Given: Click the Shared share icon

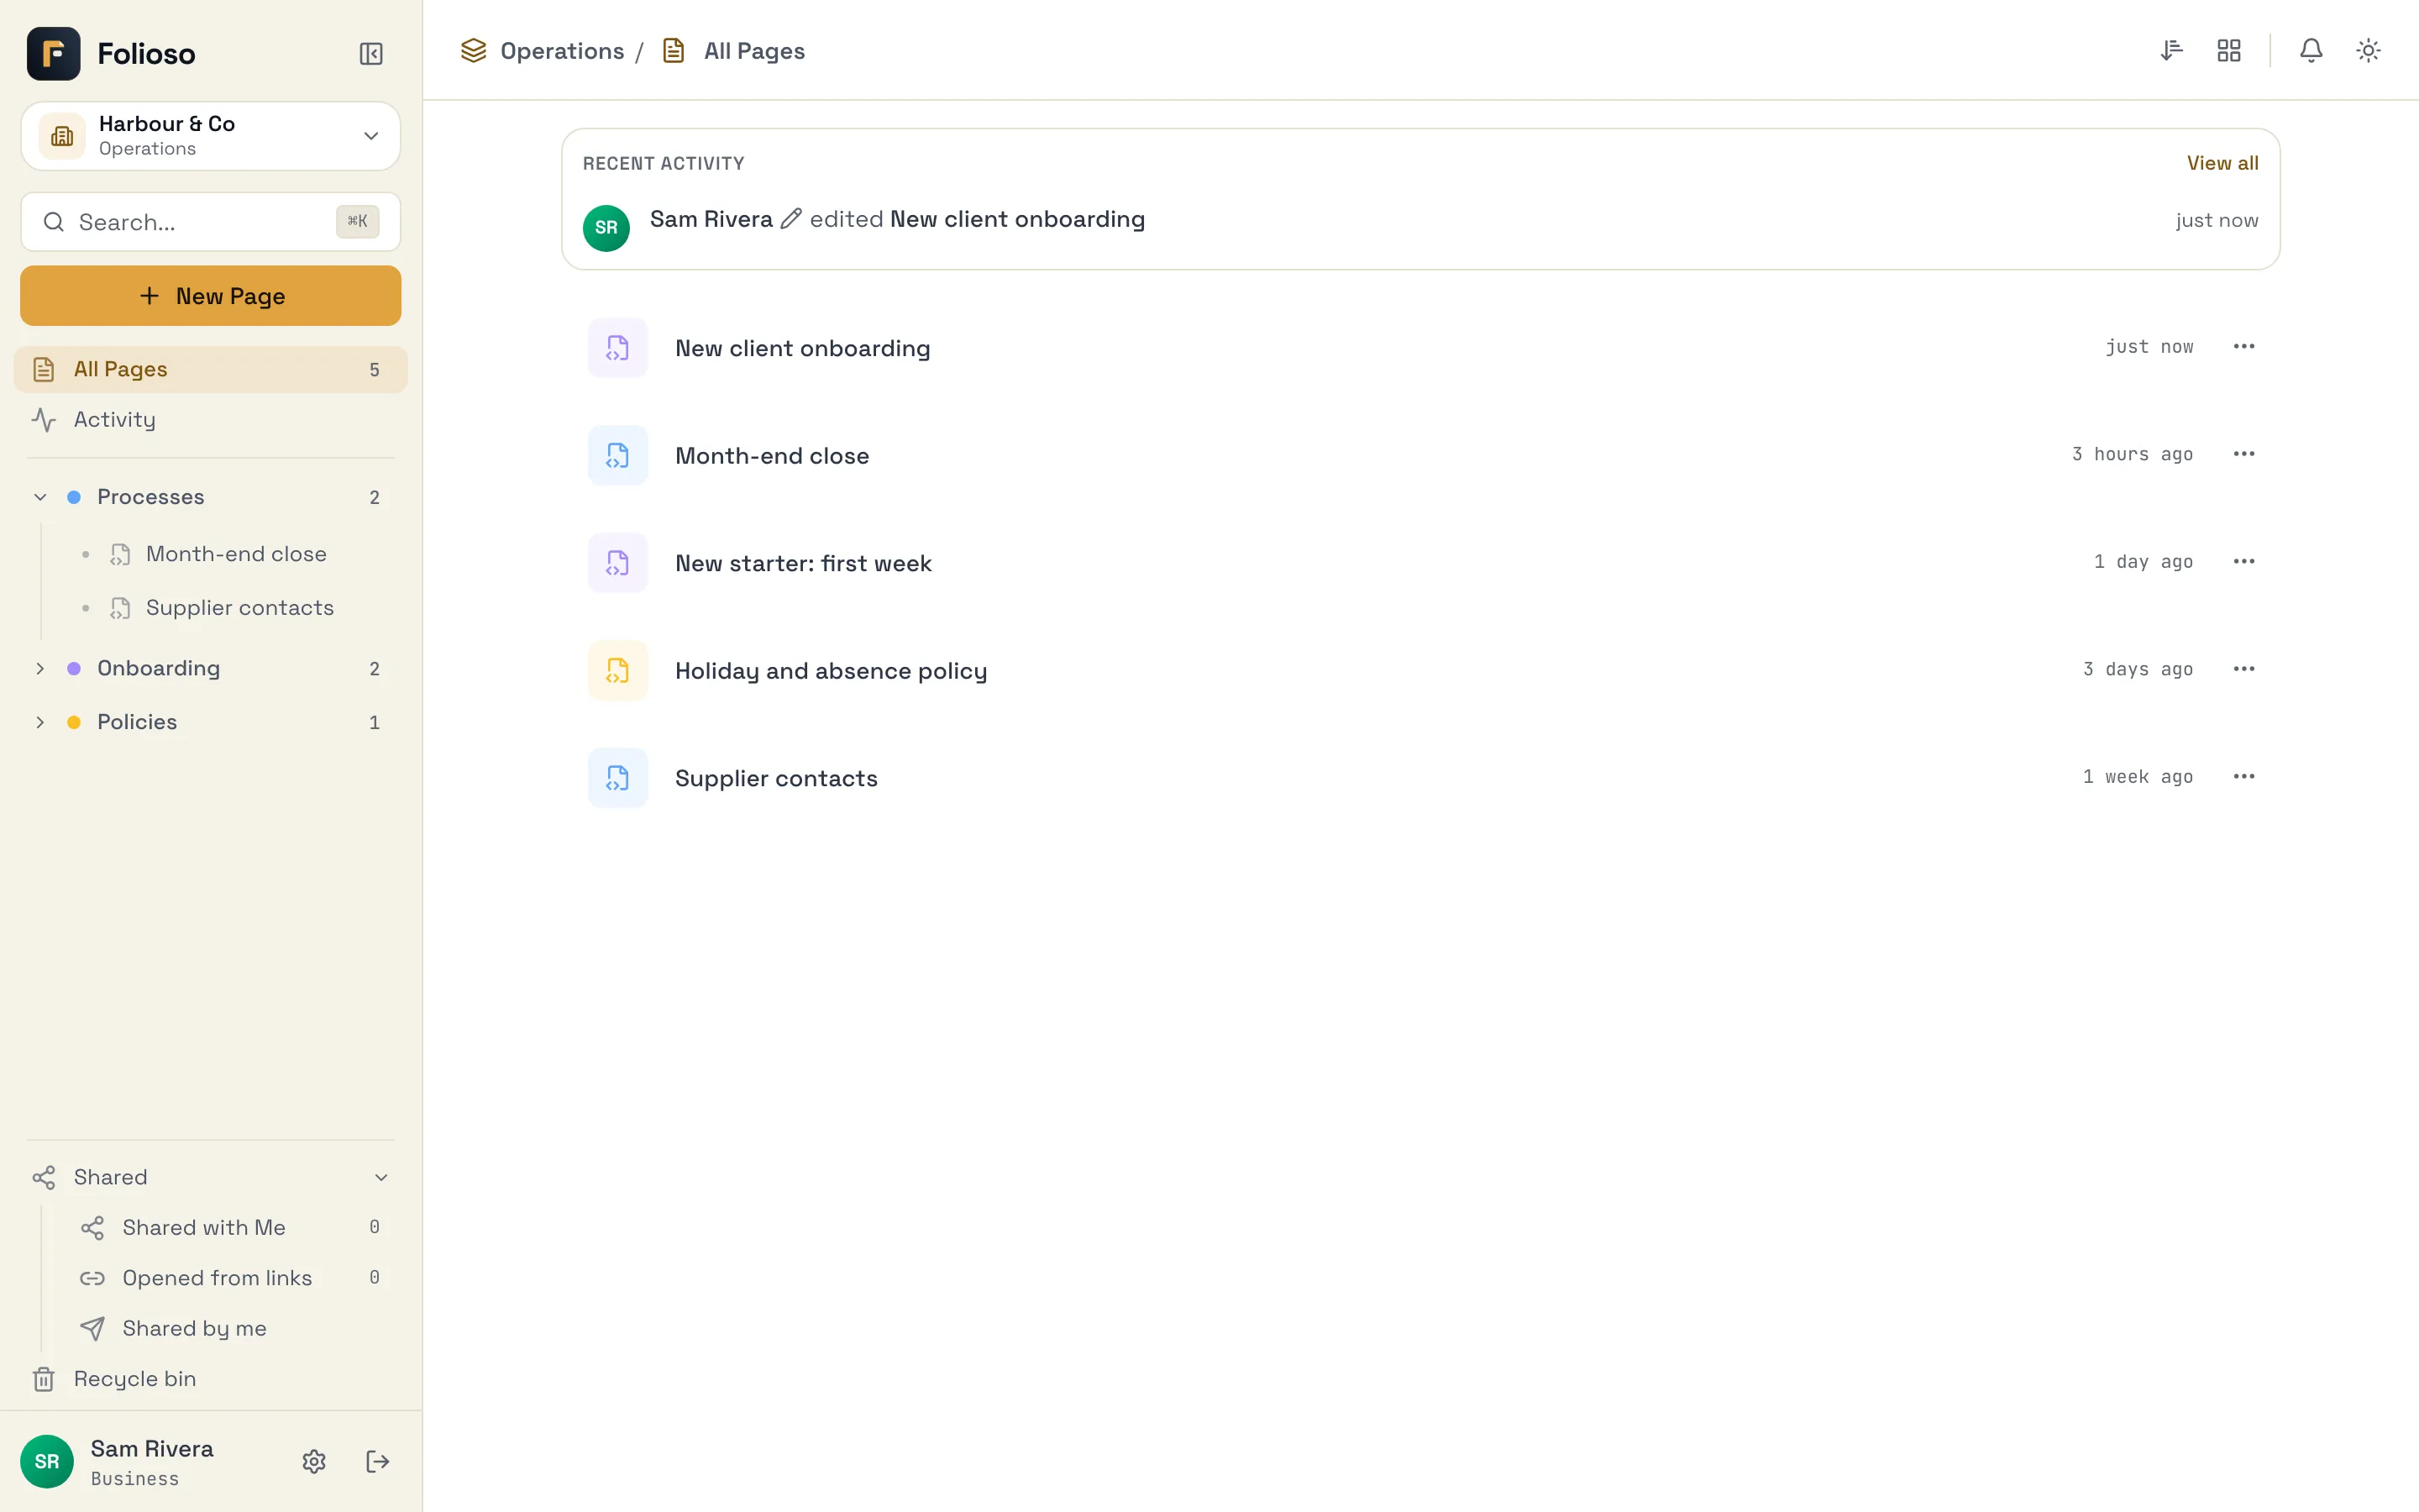Looking at the screenshot, I should (x=44, y=1178).
